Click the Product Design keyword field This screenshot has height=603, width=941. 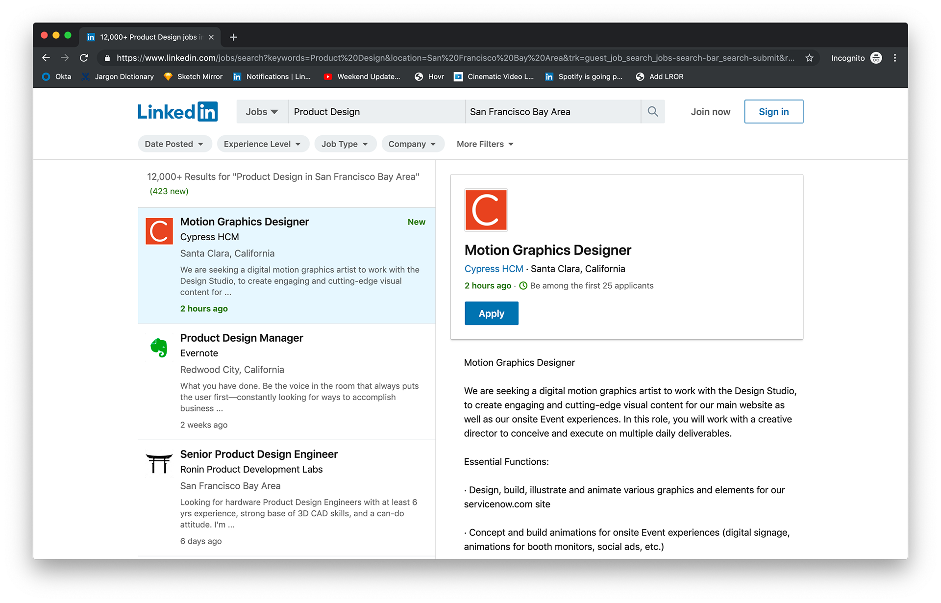376,112
